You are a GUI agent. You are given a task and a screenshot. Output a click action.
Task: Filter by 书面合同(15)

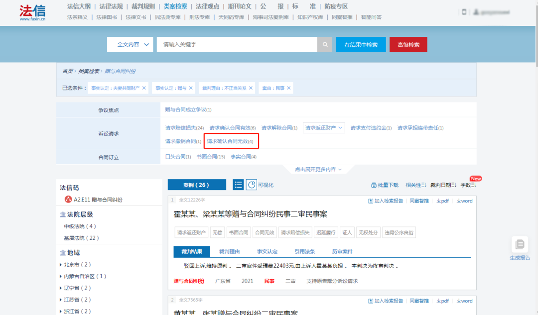[x=211, y=157]
